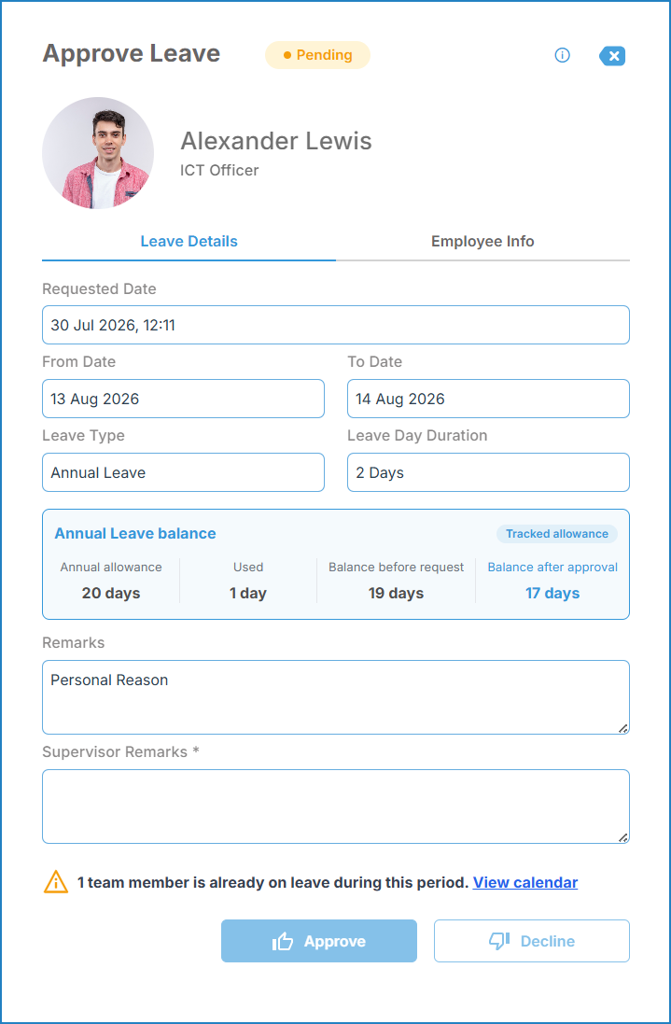Click the info circle icon
Screen dimensions: 671x1024
coord(562,55)
